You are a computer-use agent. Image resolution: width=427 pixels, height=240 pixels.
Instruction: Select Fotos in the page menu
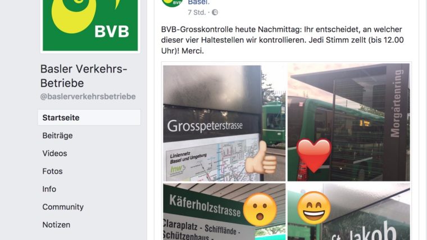tap(53, 171)
